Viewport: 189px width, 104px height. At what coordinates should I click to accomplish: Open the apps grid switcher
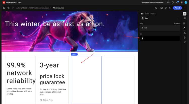point(181,2)
